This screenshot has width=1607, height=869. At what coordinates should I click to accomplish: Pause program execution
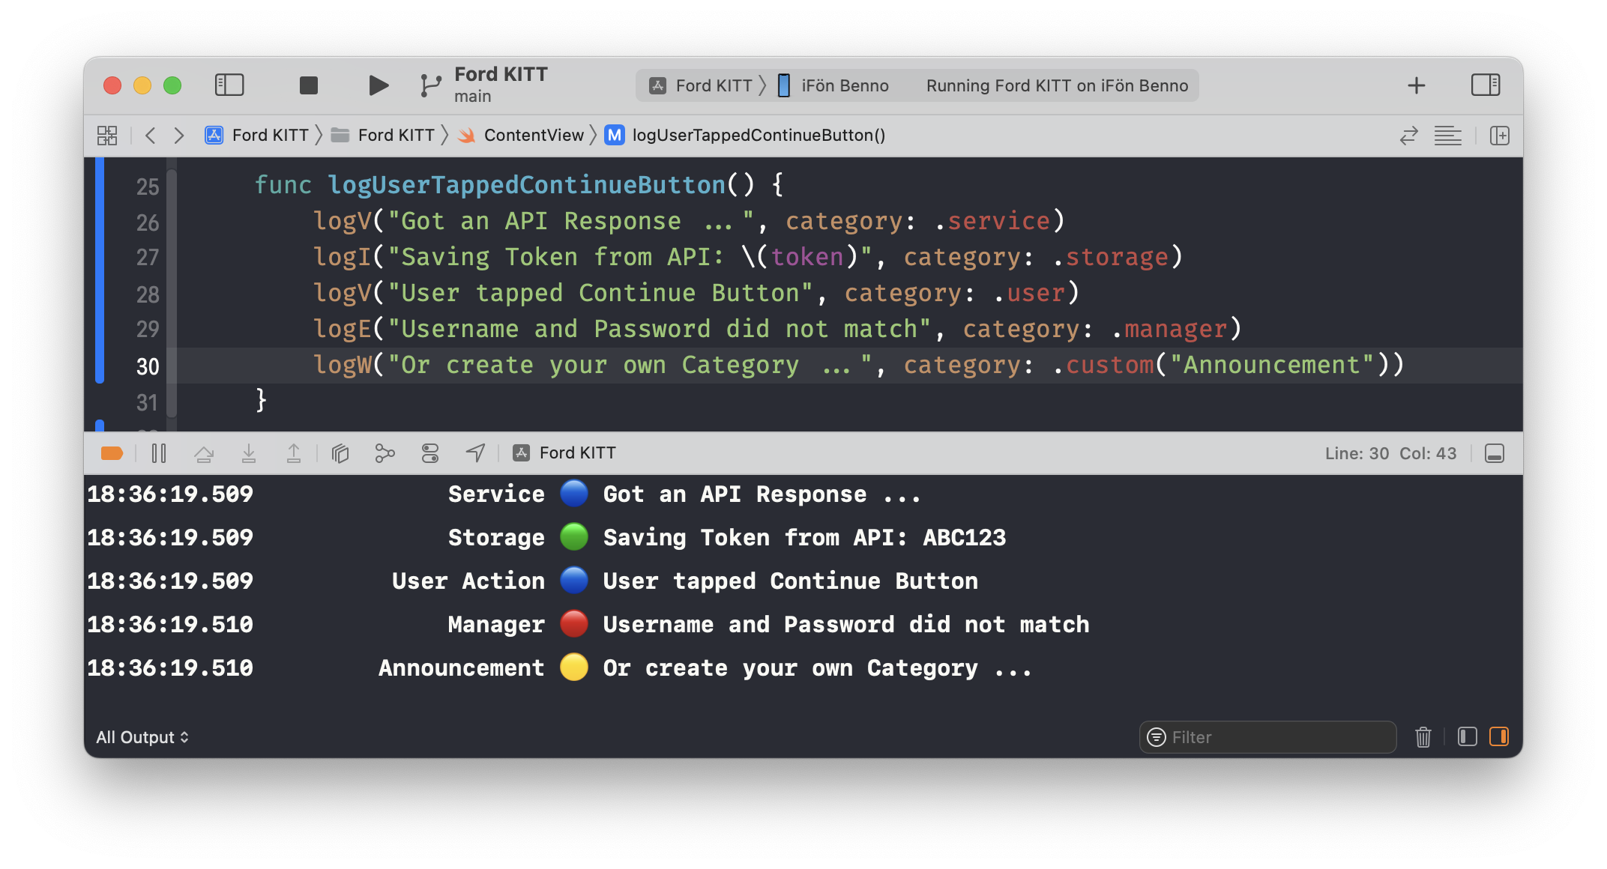point(159,453)
